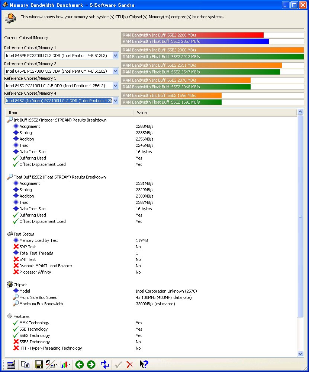Click the options table icon in bottom toolbar
The height and width of the screenshot is (372, 309).
click(11, 365)
